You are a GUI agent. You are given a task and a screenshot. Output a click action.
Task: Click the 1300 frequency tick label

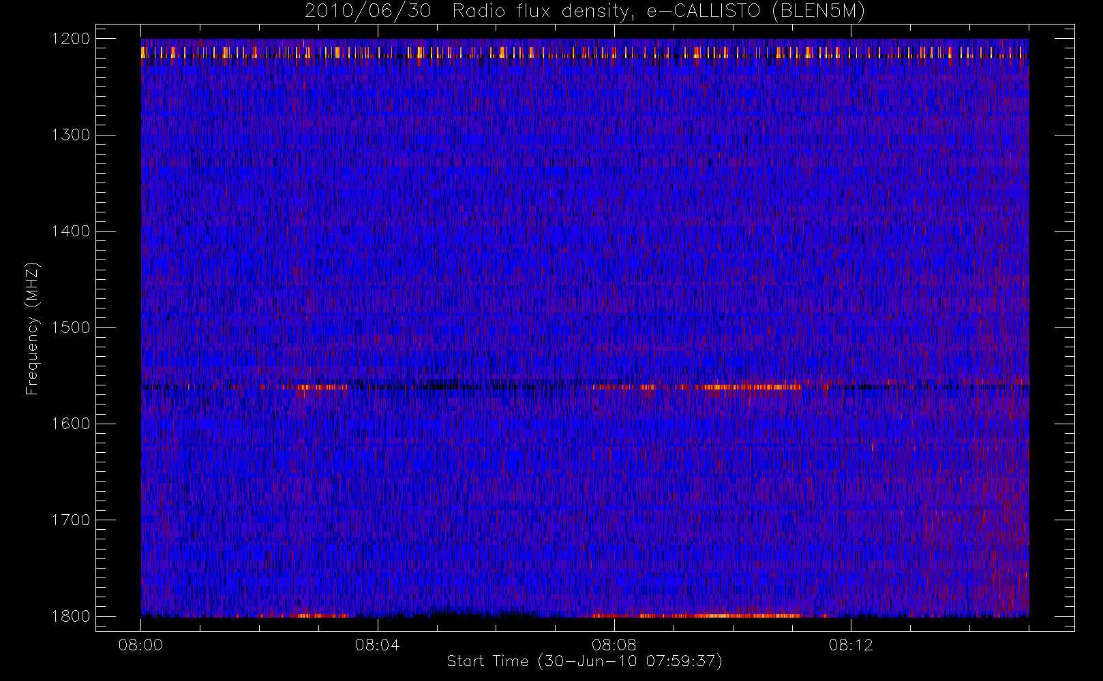pos(71,135)
